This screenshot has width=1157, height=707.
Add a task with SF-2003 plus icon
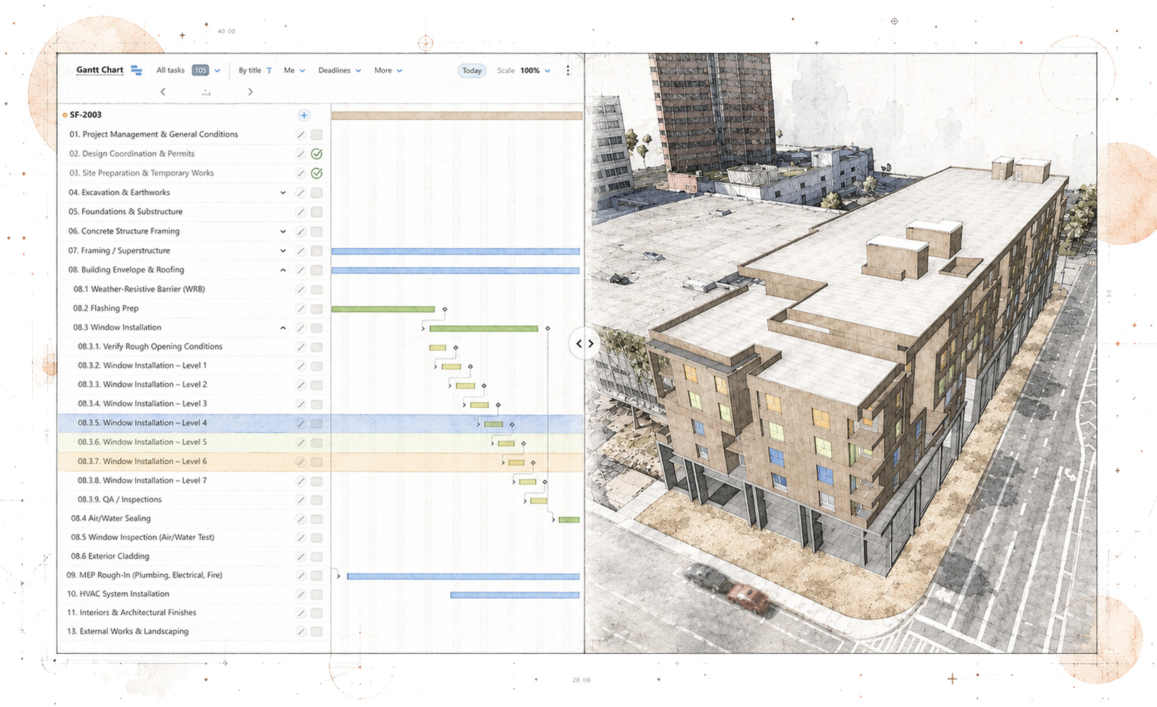[x=304, y=115]
